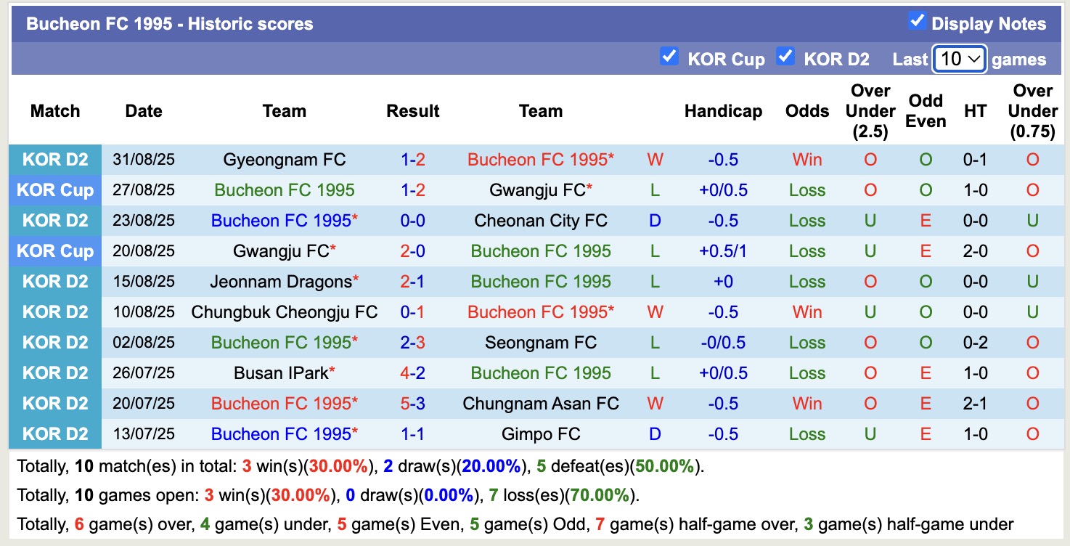
Task: Click the 1-2 result of the 31/08/25 match
Action: pos(412,159)
